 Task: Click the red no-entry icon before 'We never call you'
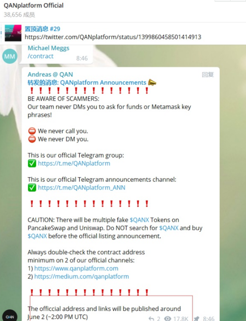tap(32, 131)
